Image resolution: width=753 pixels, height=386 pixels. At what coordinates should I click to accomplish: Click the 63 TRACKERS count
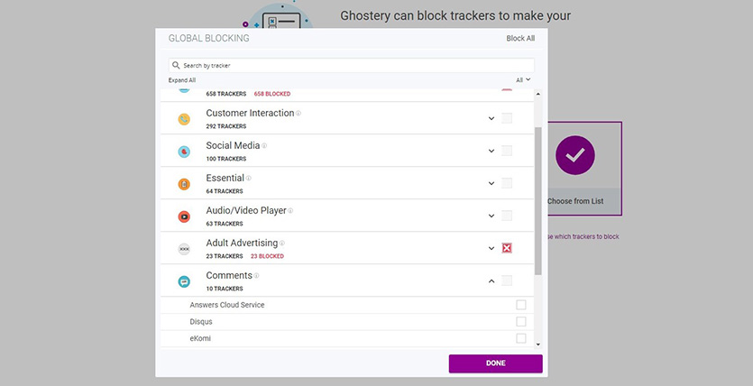(x=225, y=224)
